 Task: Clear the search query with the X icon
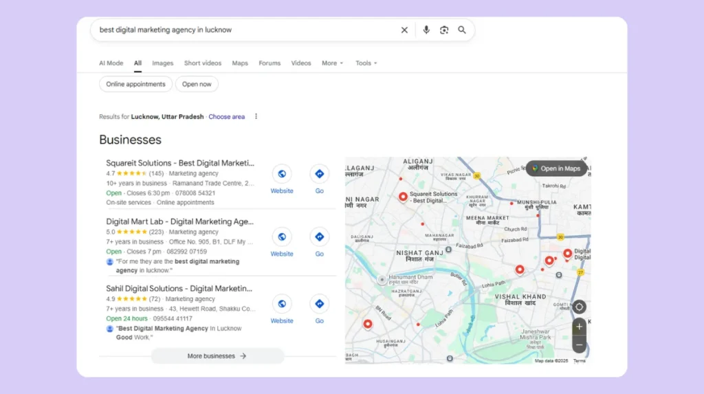pyautogui.click(x=404, y=30)
